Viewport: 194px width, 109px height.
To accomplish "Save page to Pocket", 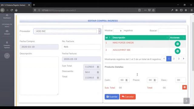I will pos(149,10).
